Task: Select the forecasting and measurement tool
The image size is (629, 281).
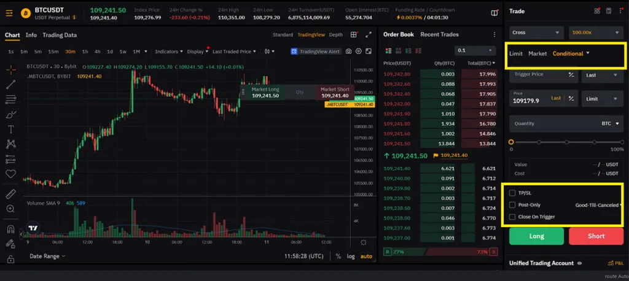Action: point(11,159)
